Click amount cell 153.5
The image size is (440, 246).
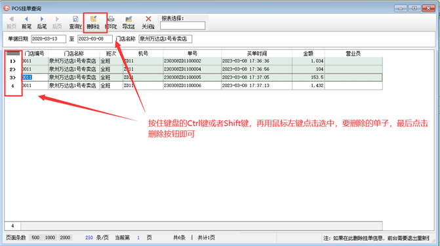point(308,77)
